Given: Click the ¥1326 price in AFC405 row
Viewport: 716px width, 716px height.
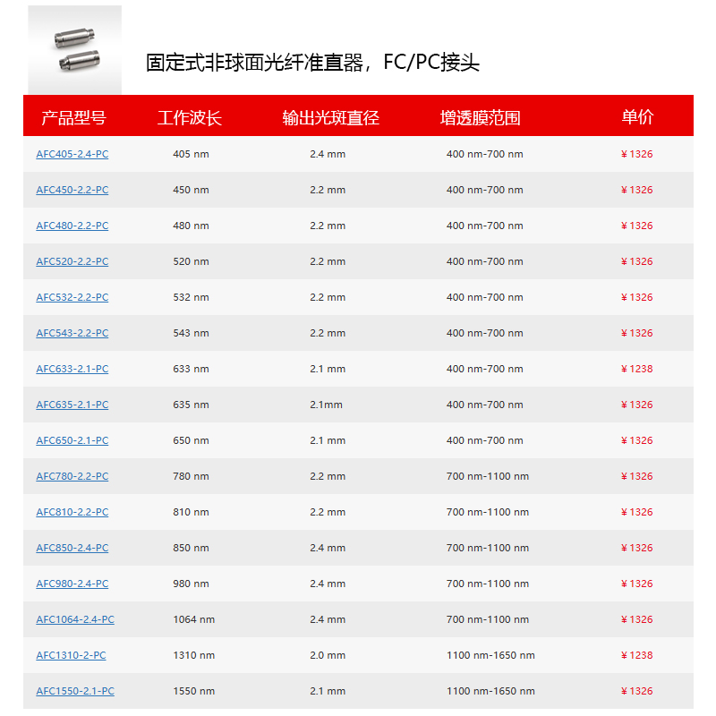Looking at the screenshot, I should click(x=636, y=154).
